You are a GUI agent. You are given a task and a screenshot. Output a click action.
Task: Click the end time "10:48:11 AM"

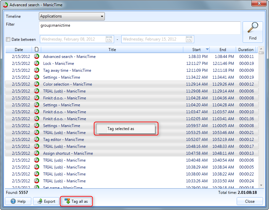click(x=223, y=153)
